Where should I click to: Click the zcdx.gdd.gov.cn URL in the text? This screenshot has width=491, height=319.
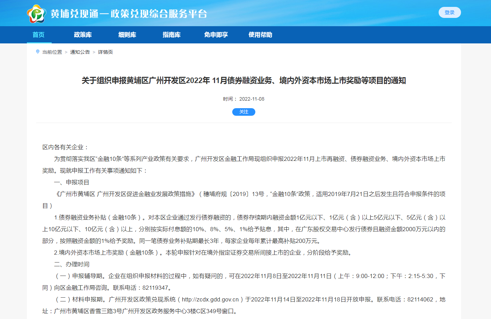click(210, 299)
